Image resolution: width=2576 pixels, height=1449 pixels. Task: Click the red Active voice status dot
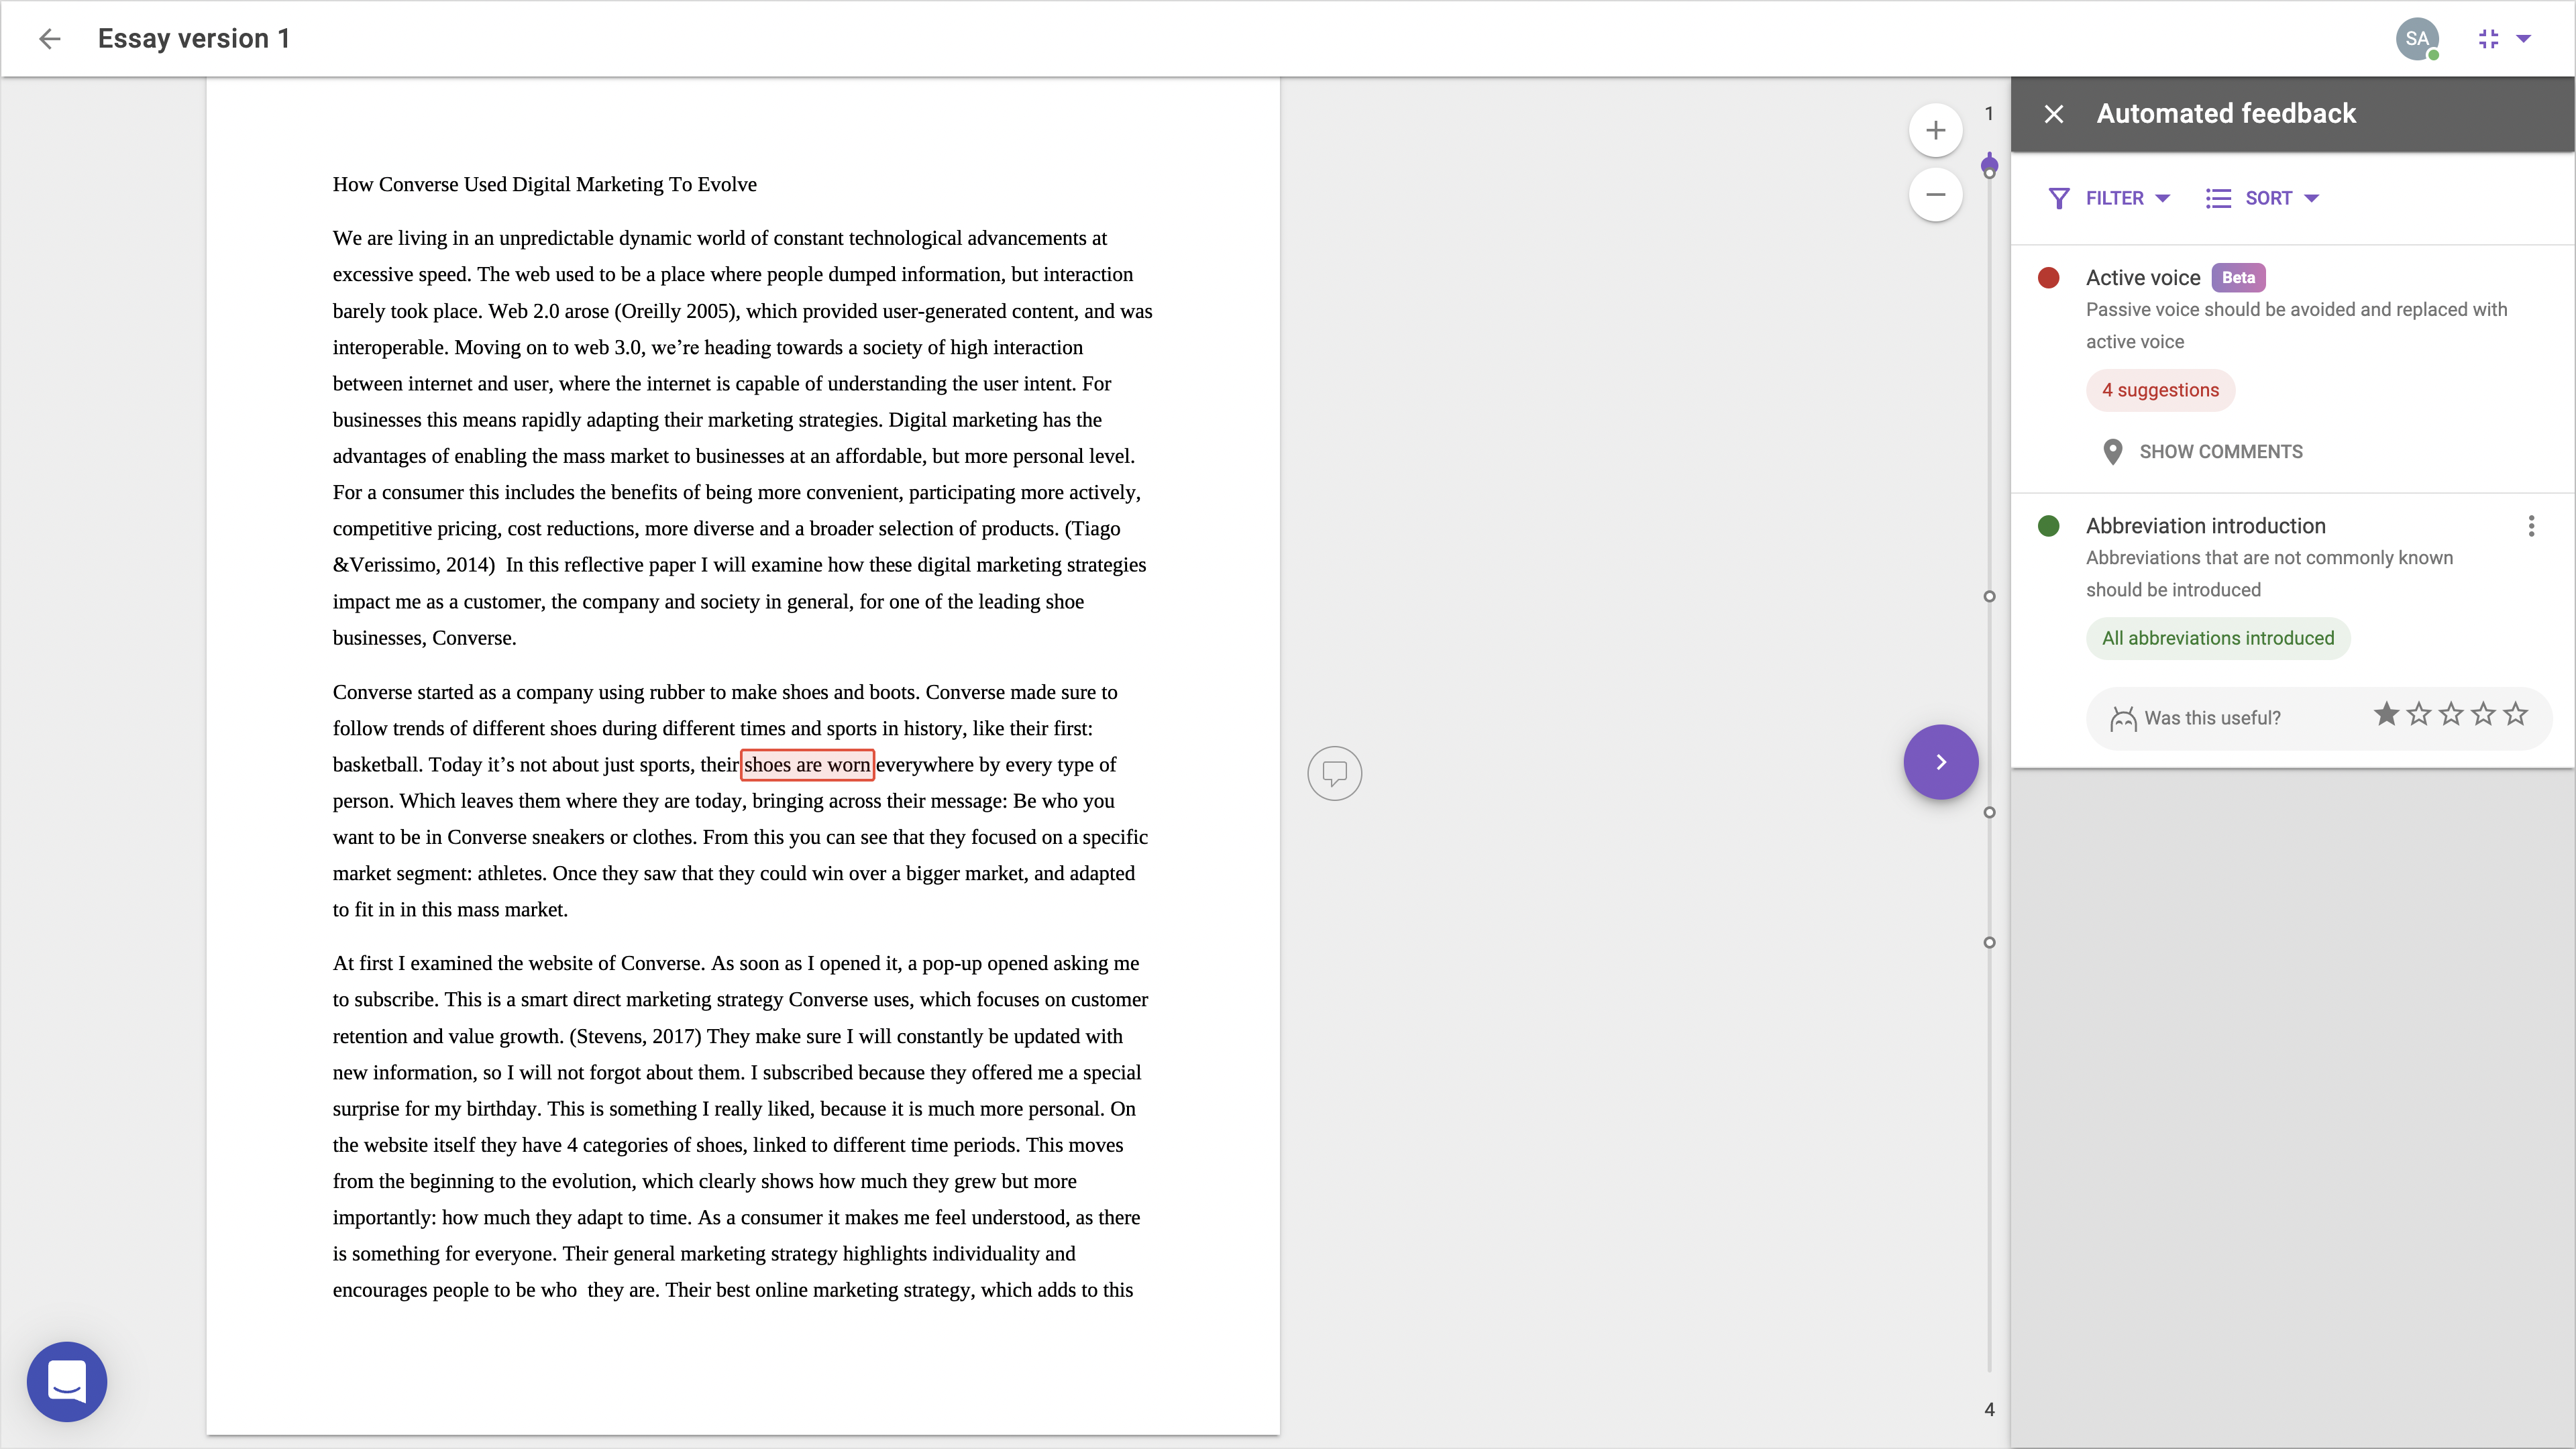pyautogui.click(x=2048, y=278)
